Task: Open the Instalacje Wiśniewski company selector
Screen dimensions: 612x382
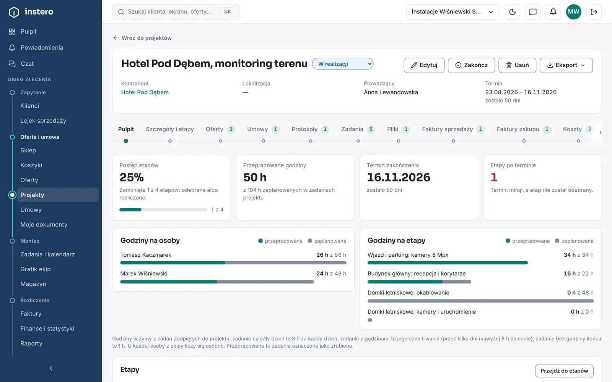Action: point(453,12)
